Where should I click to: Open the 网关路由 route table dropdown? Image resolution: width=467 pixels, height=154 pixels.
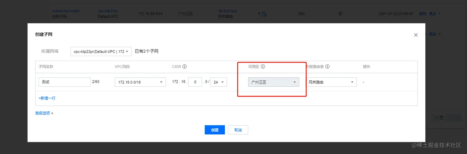point(331,82)
